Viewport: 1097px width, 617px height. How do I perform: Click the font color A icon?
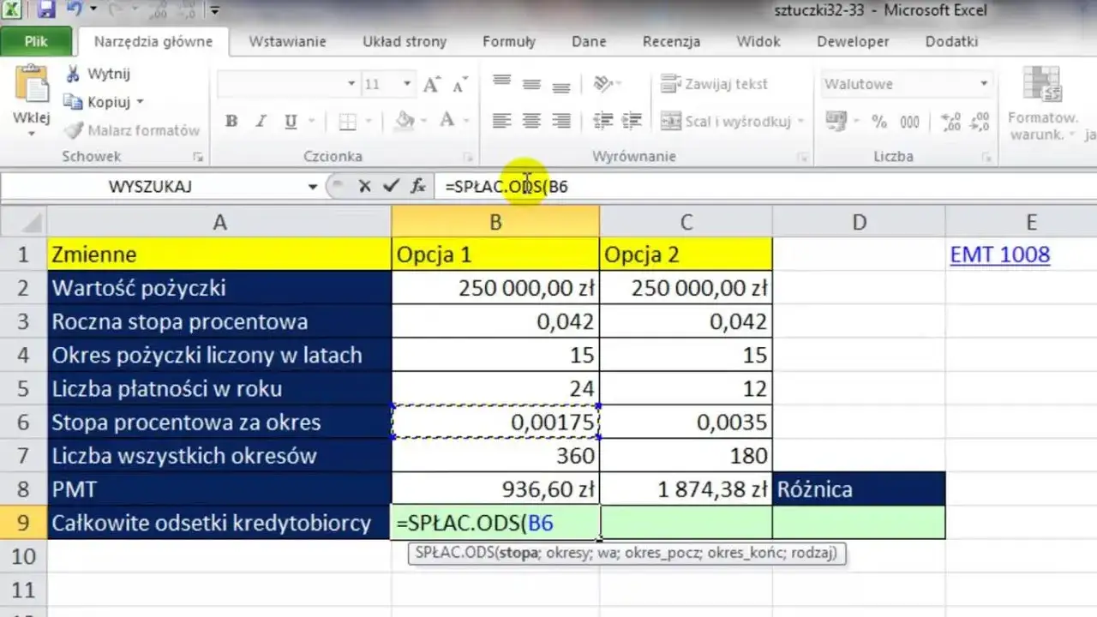[447, 122]
